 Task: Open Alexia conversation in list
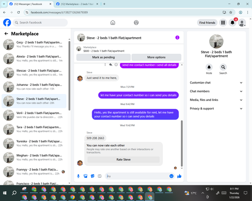coord(34,58)
